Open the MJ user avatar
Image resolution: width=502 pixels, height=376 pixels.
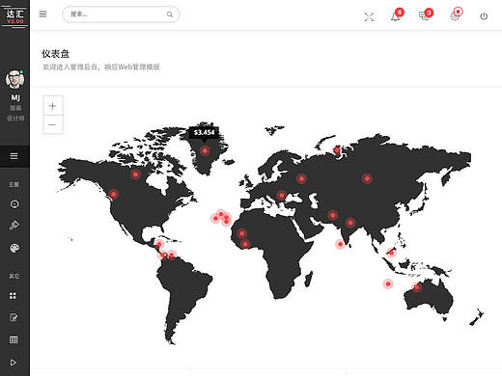(x=14, y=79)
